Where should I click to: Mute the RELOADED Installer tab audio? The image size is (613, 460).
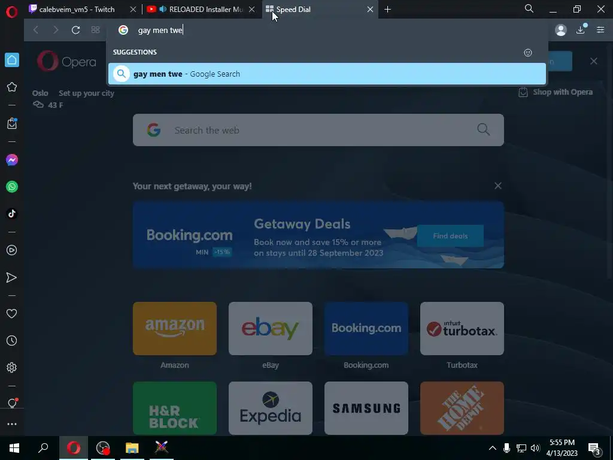163,9
